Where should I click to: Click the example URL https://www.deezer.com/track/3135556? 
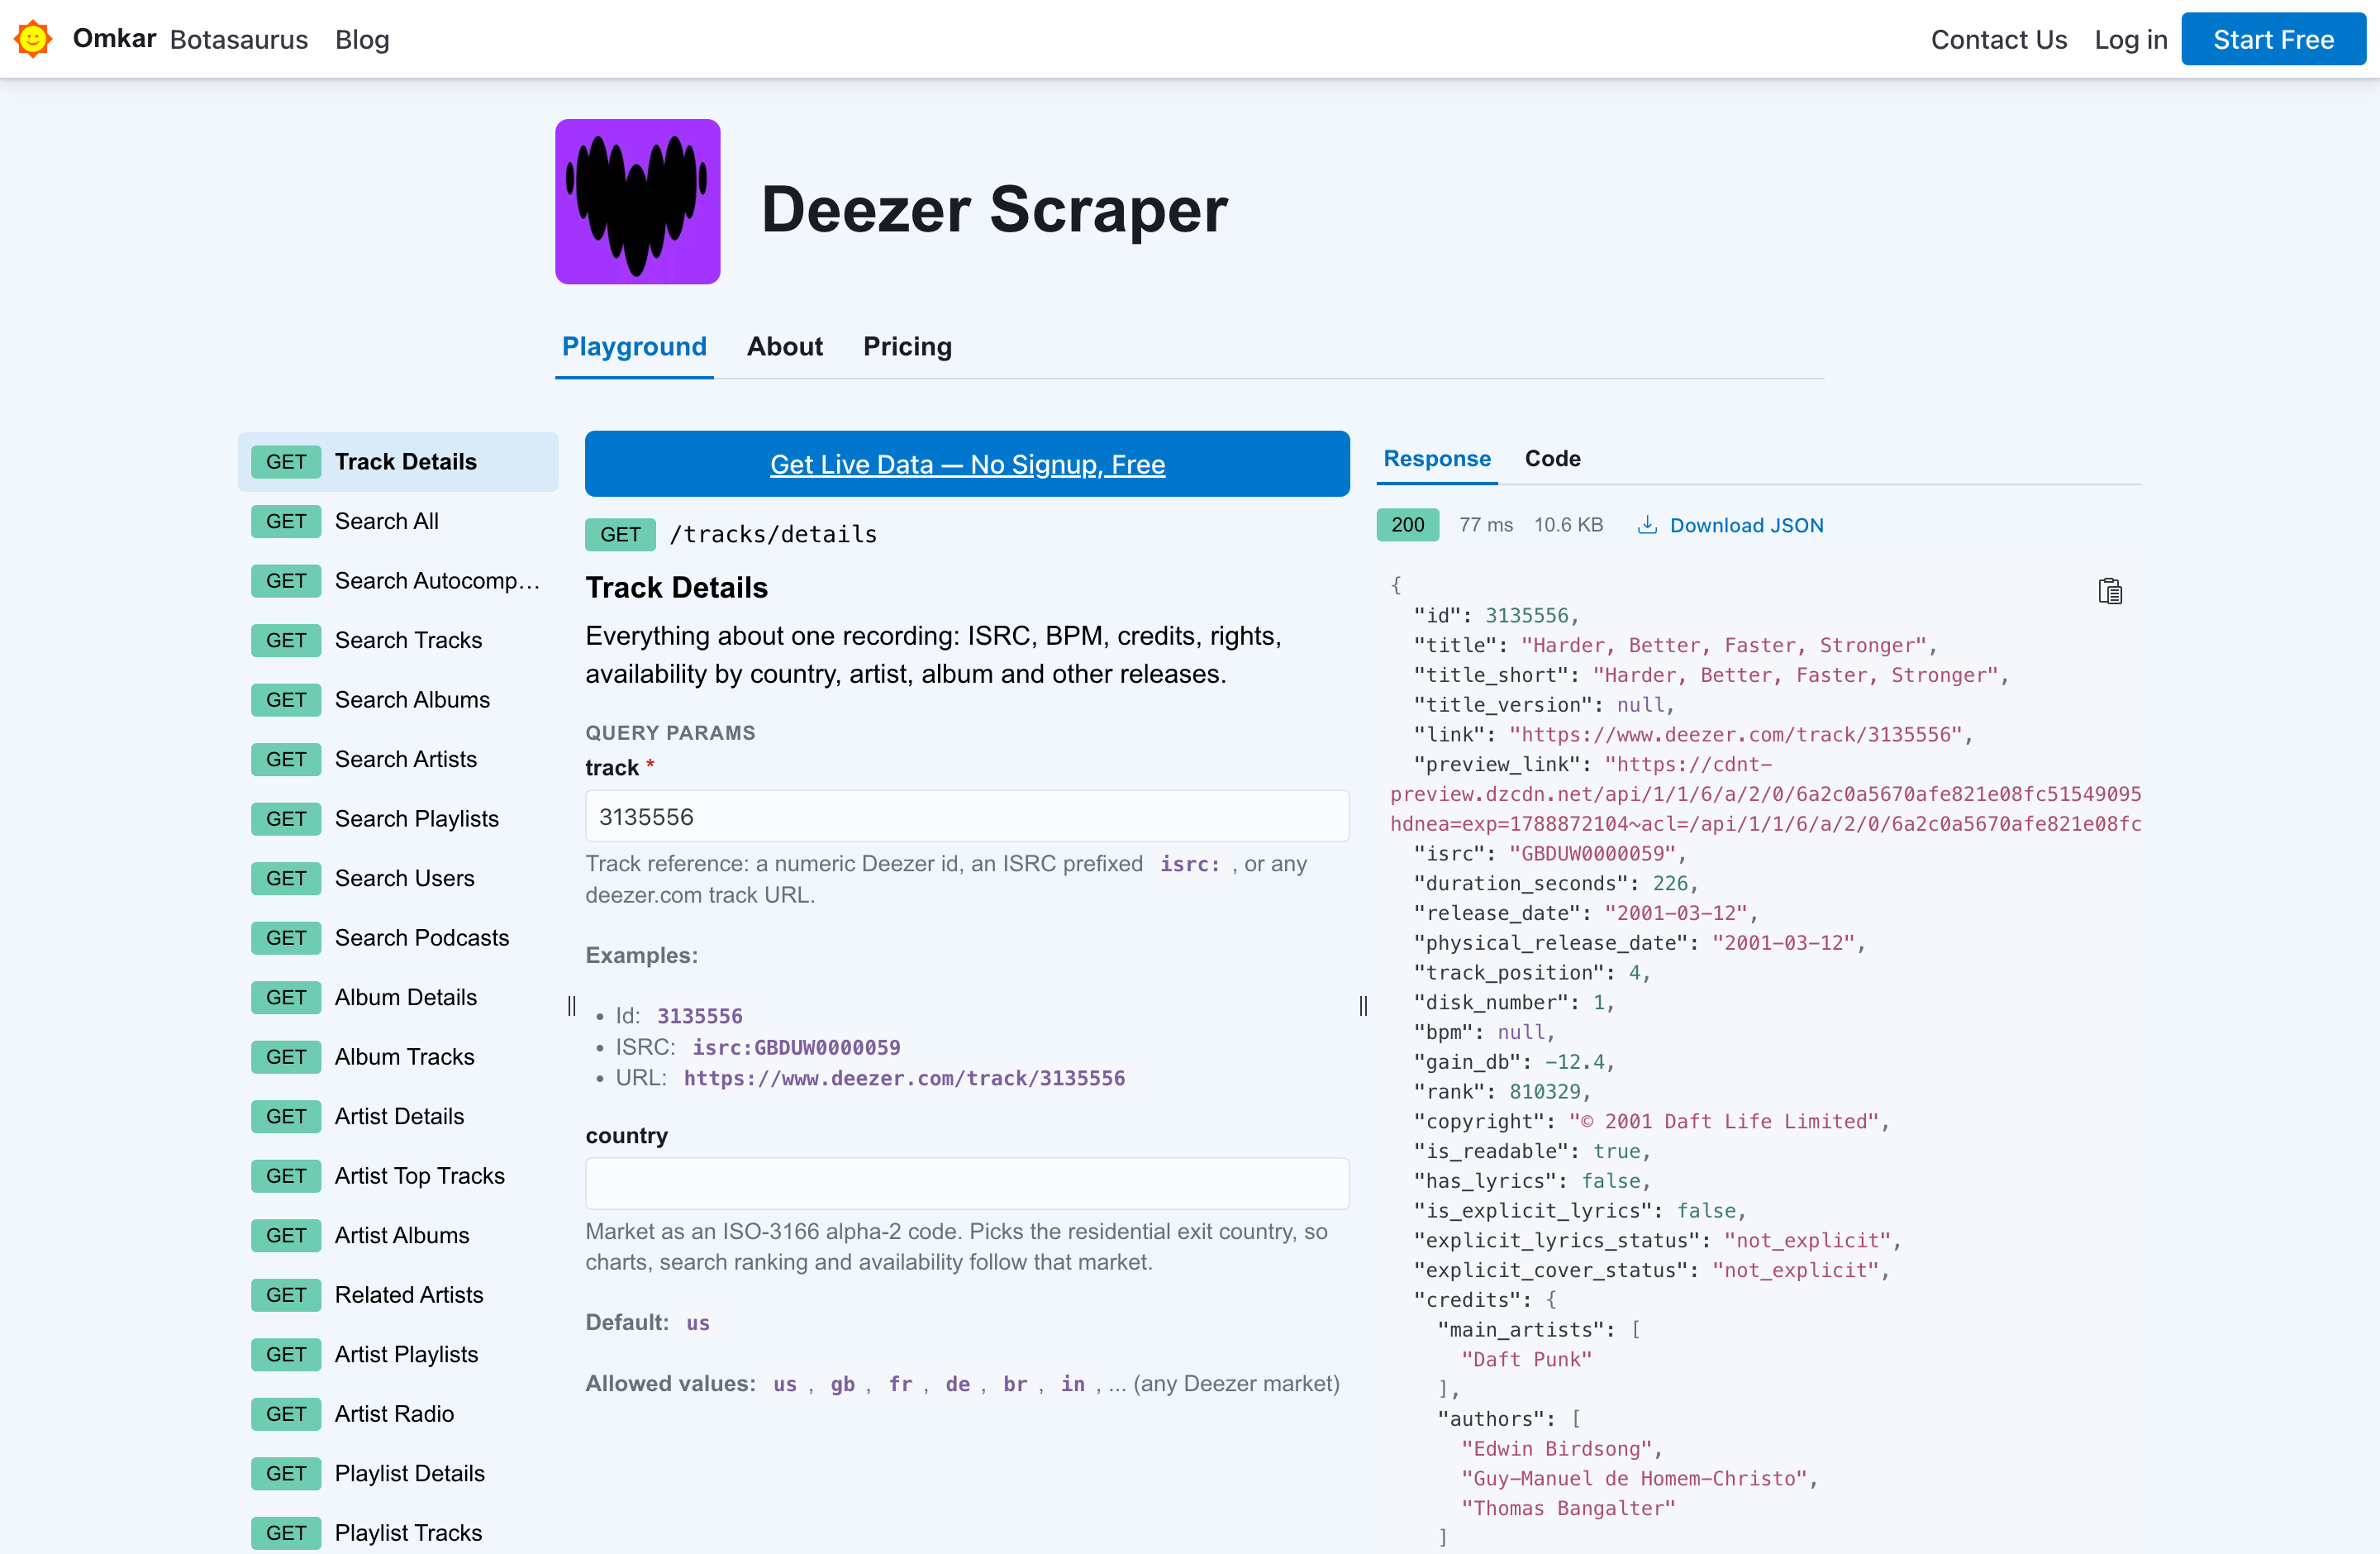pos(904,1078)
